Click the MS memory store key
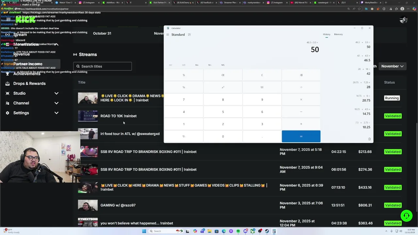 [223, 65]
